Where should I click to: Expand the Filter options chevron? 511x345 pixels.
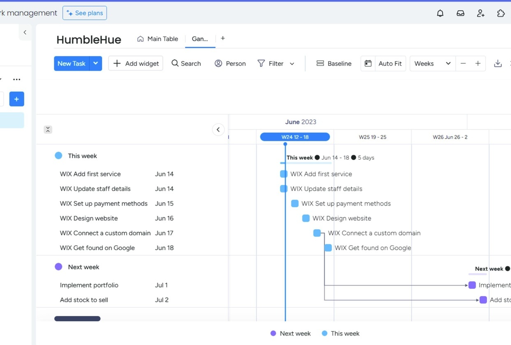(292, 64)
